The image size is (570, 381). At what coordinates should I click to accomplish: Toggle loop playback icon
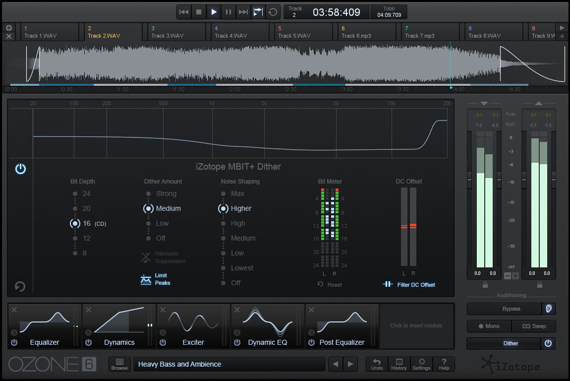point(273,12)
